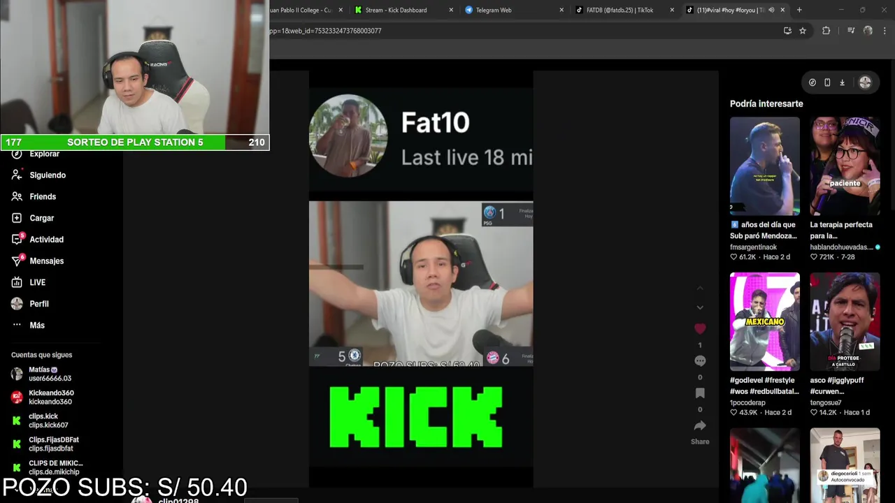This screenshot has height=503, width=895.
Task: Go to the LIVE section
Action: coord(29,282)
